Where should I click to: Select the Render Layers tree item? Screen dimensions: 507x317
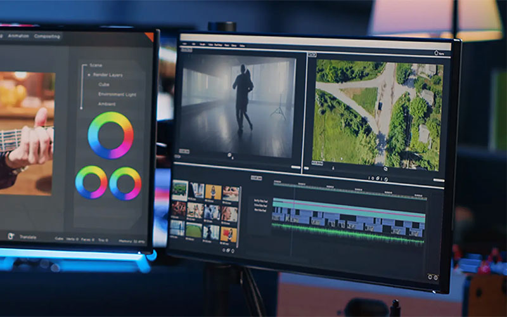pyautogui.click(x=108, y=75)
